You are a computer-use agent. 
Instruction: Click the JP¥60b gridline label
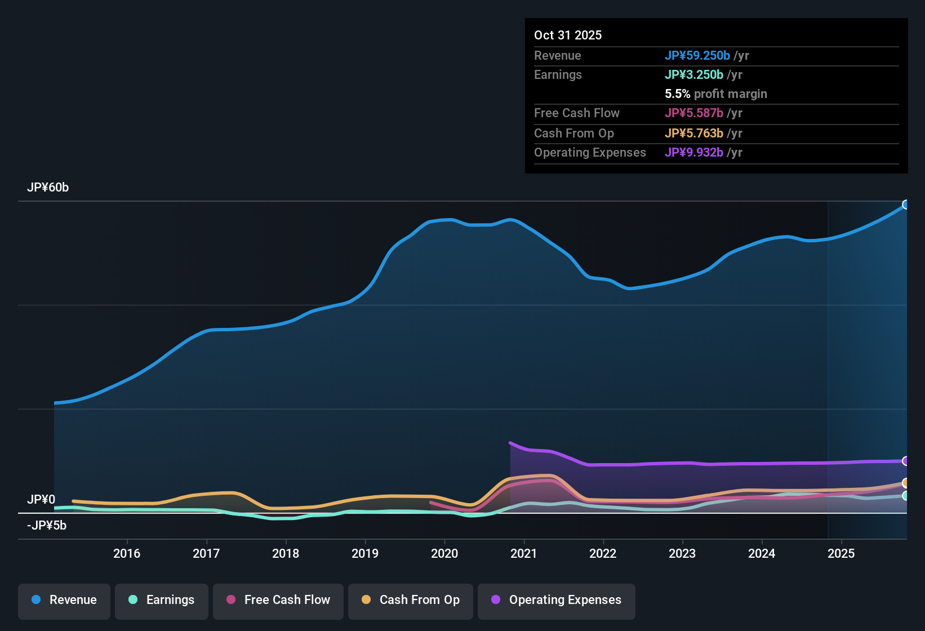48,187
